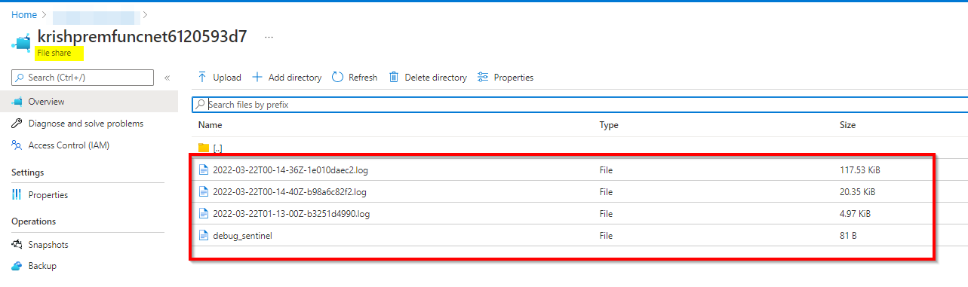Click the Type cell of the debug_sentinel row
The image size is (968, 287).
click(606, 236)
